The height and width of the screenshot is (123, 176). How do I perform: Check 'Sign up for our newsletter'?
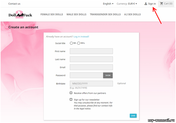[x=71, y=99]
